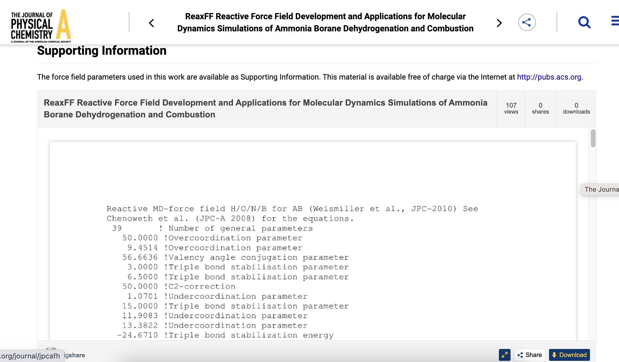
Task: Click the 0 shares counter
Action: coord(540,108)
